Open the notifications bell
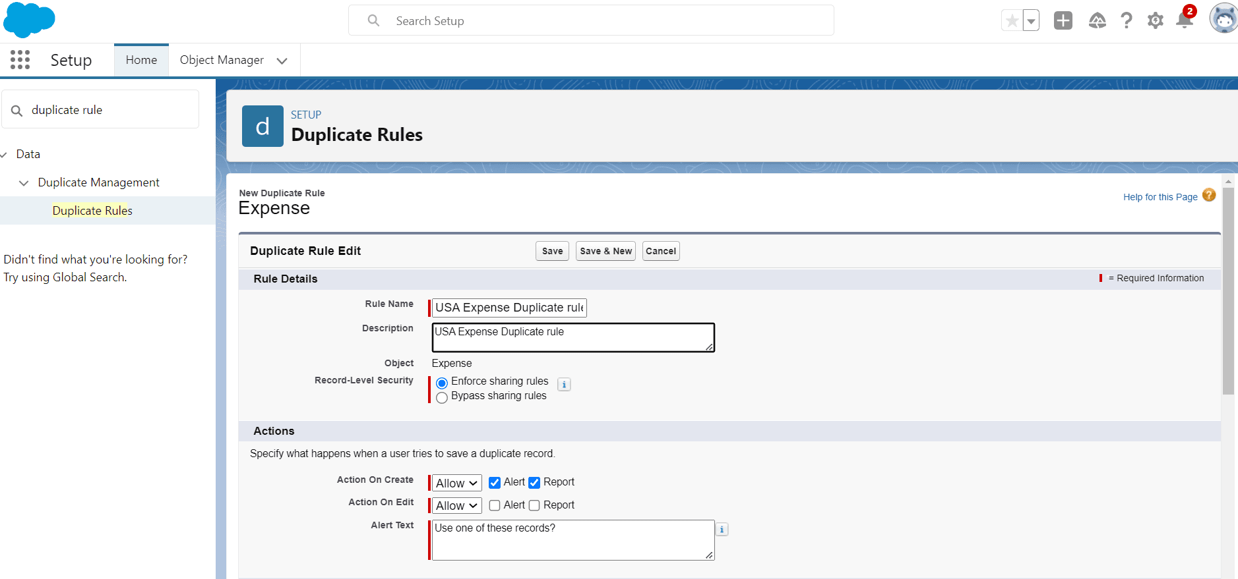The image size is (1238, 579). click(x=1185, y=20)
